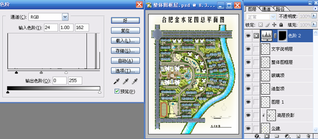Pick the black point eyedropper in Levels
Screen dimensions: 318x139
(x=116, y=81)
